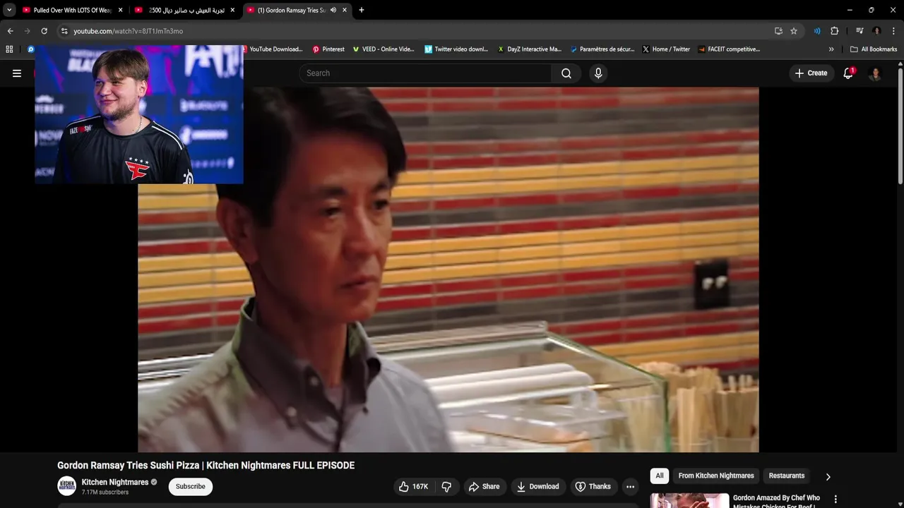Click the YouTube search input field
Viewport: 904px width, 508px height.
(425, 73)
